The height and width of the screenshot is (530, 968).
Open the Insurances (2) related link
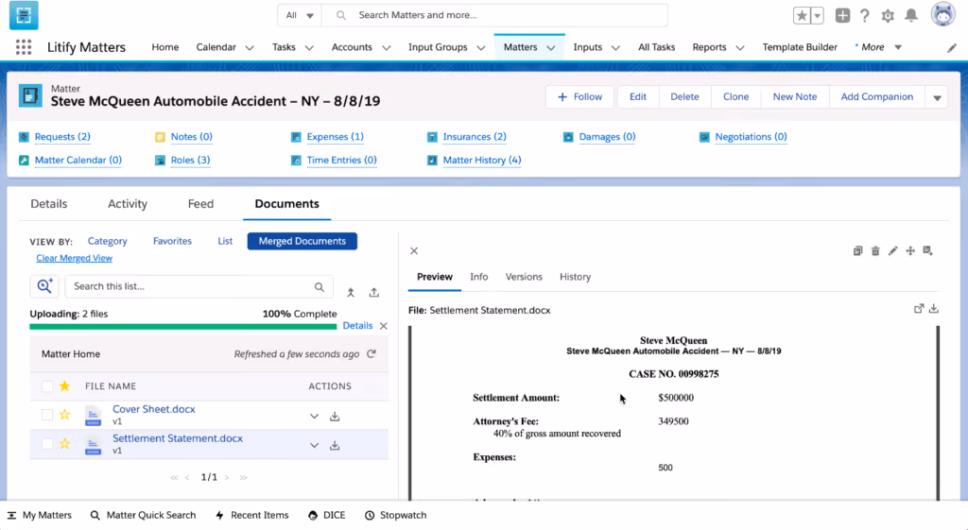pos(475,137)
